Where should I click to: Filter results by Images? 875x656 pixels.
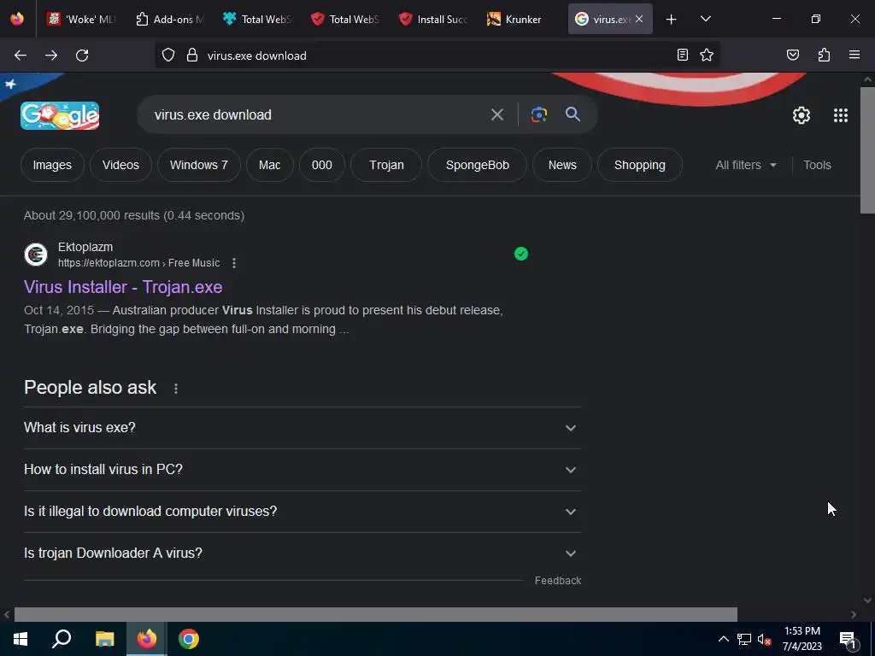tap(52, 165)
